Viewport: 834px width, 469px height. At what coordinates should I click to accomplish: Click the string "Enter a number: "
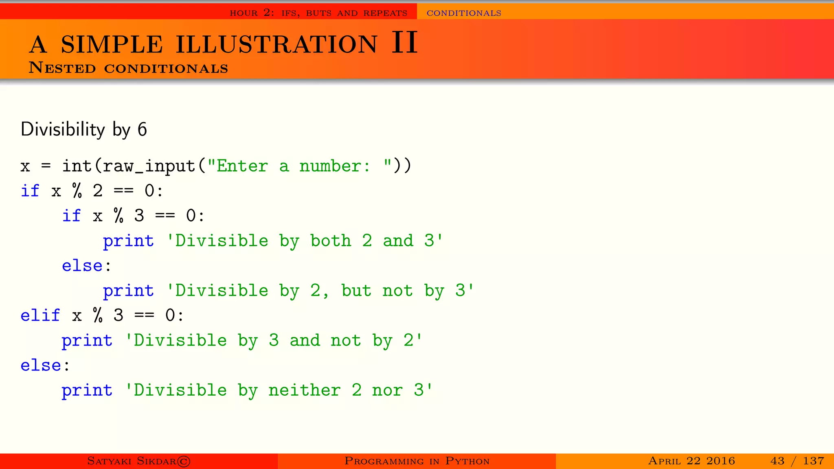[x=299, y=166]
